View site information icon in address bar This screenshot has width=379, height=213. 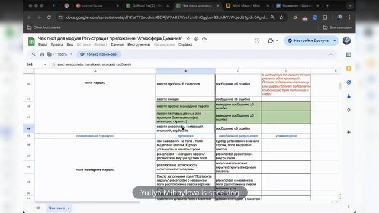click(x=60, y=17)
